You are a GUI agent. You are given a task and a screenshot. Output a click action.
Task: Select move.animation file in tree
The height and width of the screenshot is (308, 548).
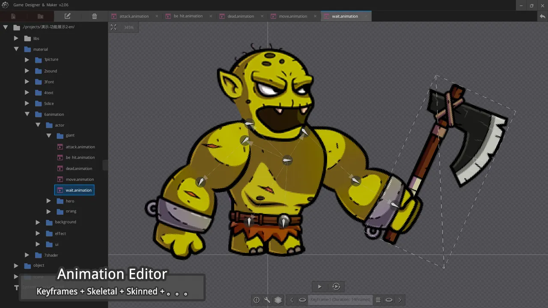(80, 179)
